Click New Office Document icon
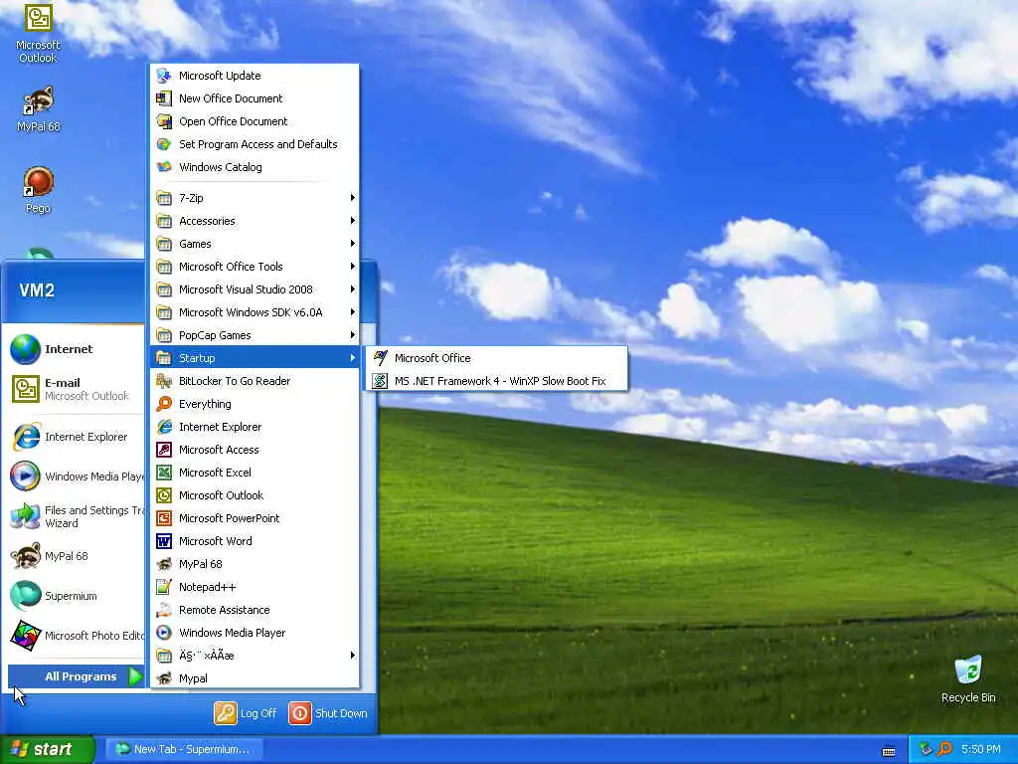 [164, 98]
